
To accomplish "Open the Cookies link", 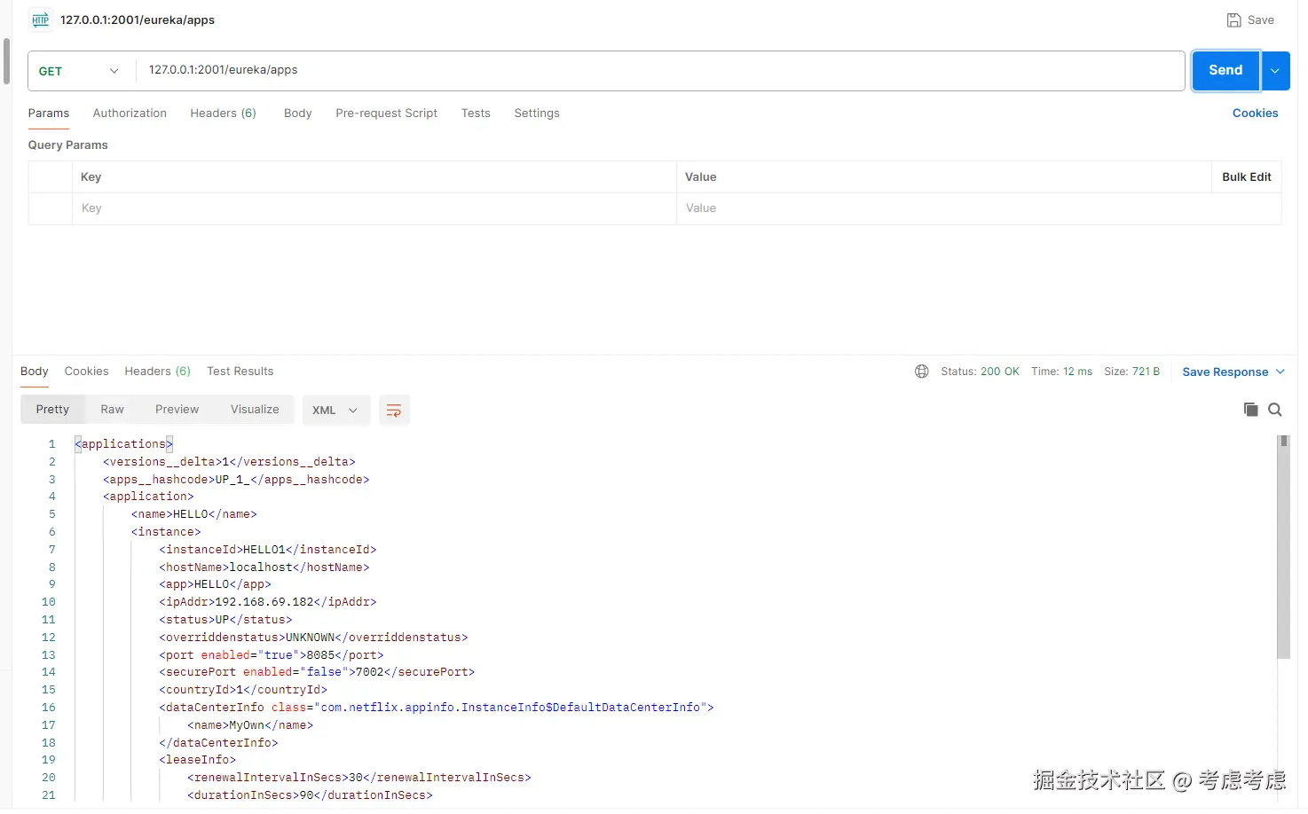I will click(x=1255, y=113).
